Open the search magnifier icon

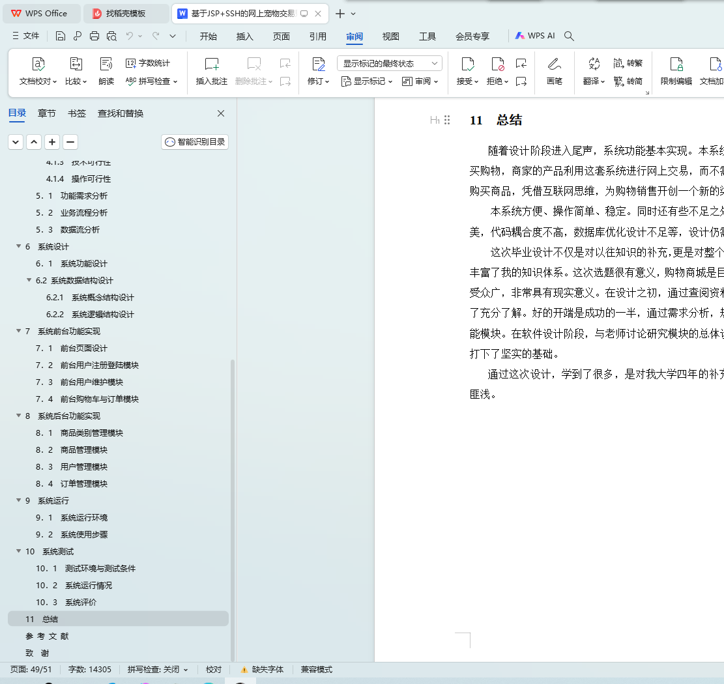569,36
